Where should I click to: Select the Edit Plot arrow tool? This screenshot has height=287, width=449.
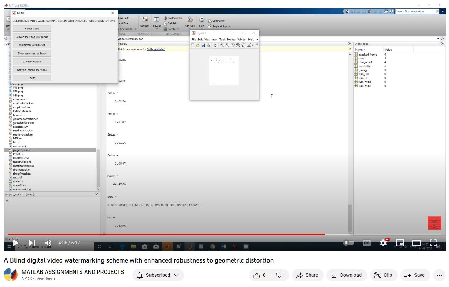pos(215,45)
